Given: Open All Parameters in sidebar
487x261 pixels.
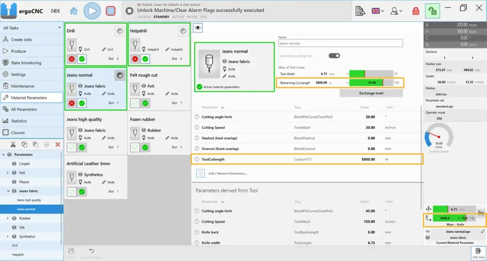Looking at the screenshot, I should 32,109.
